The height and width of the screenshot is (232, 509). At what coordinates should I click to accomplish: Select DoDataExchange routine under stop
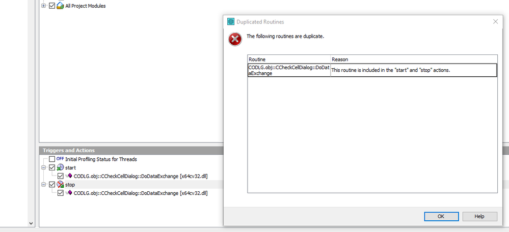coord(141,193)
